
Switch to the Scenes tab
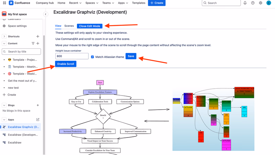pyautogui.click(x=69, y=26)
